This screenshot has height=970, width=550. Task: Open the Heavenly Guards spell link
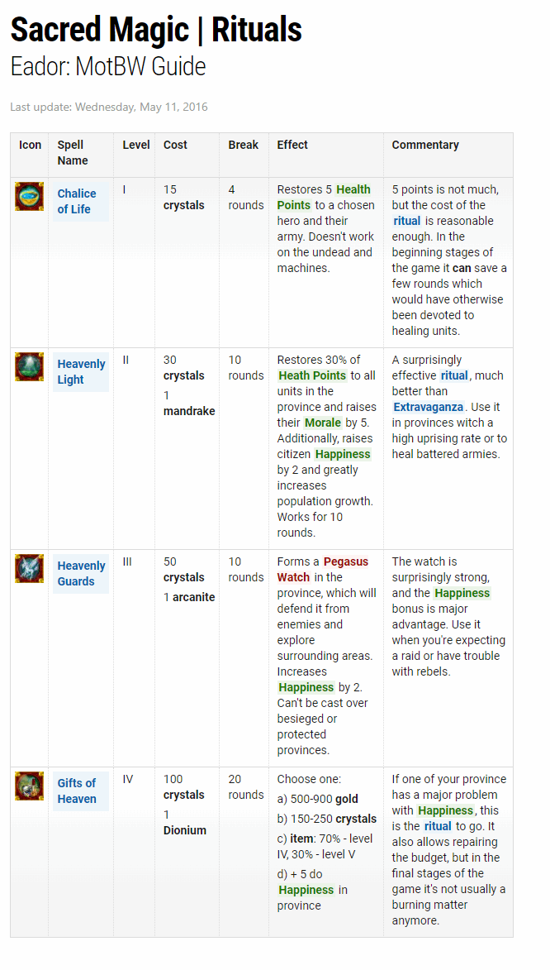81,573
